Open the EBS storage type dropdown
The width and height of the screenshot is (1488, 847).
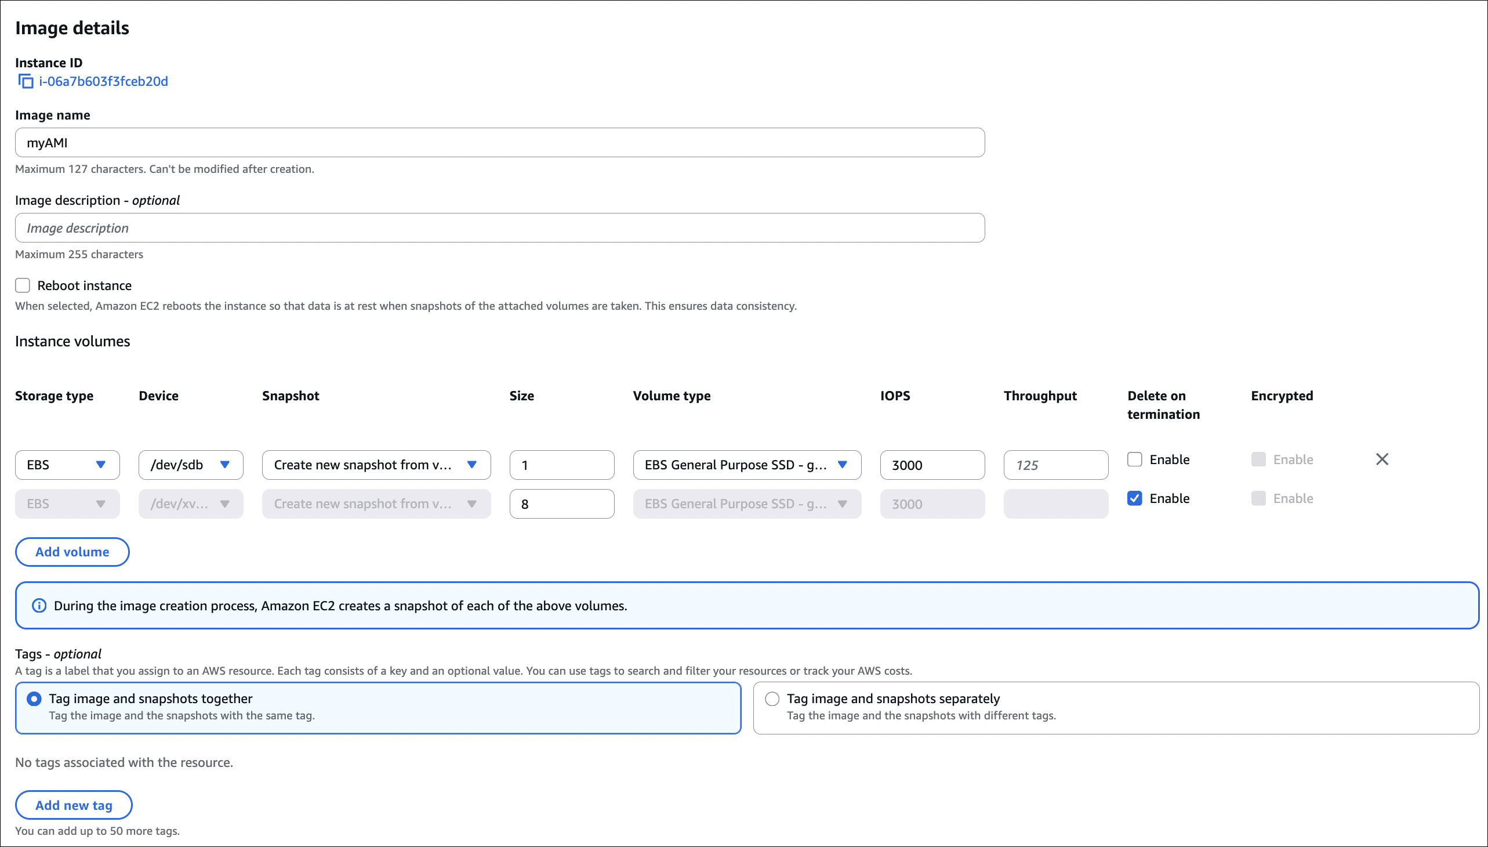(x=67, y=465)
